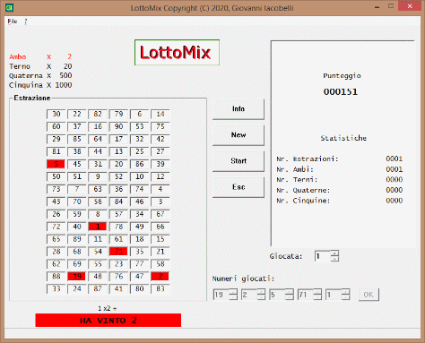425x343 pixels.
Task: Click red highlighted cell 1 in grid
Action: click(x=98, y=227)
